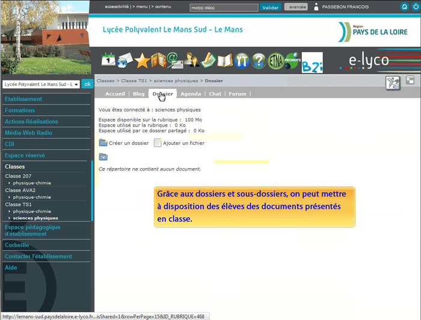Launch the ETNA service icon
This screenshot has height=320, width=421.
tap(275, 61)
